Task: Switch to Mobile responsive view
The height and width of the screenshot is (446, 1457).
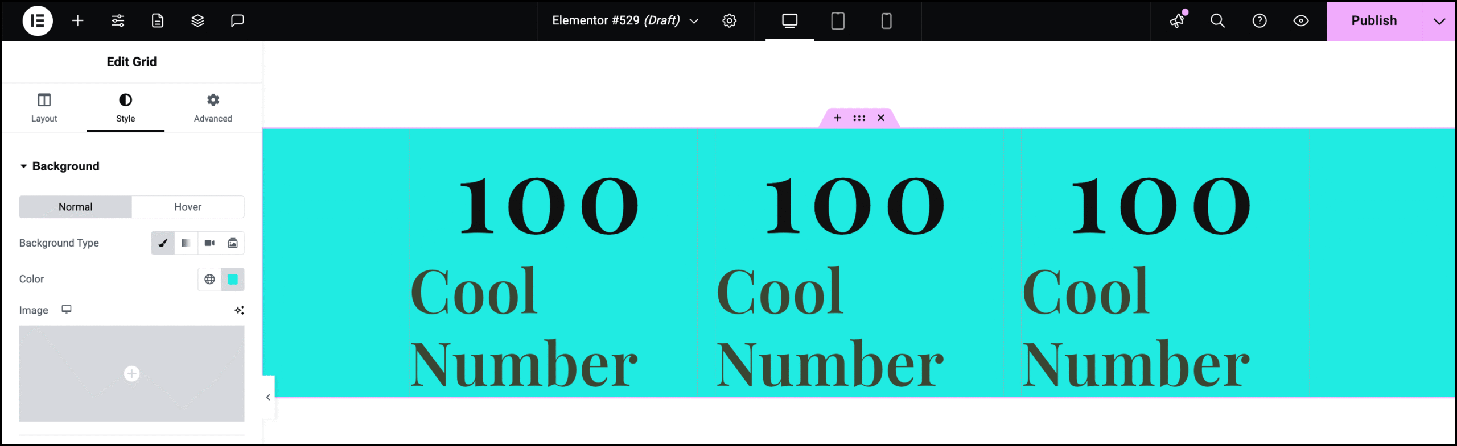Action: pyautogui.click(x=886, y=21)
